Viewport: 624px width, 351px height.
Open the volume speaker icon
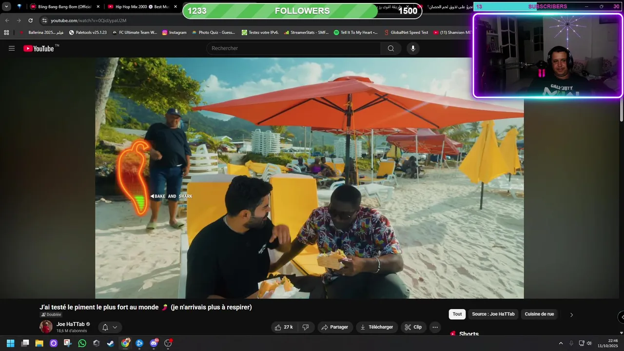point(589,343)
